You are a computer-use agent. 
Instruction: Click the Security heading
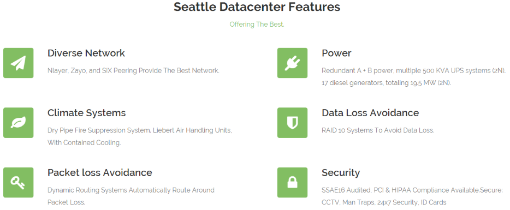click(341, 172)
